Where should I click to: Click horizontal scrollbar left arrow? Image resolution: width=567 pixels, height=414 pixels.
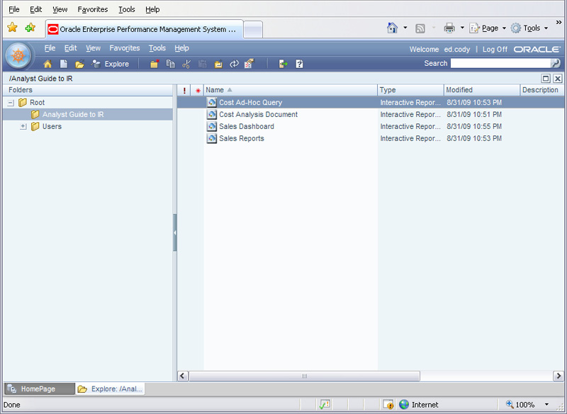[x=183, y=376]
